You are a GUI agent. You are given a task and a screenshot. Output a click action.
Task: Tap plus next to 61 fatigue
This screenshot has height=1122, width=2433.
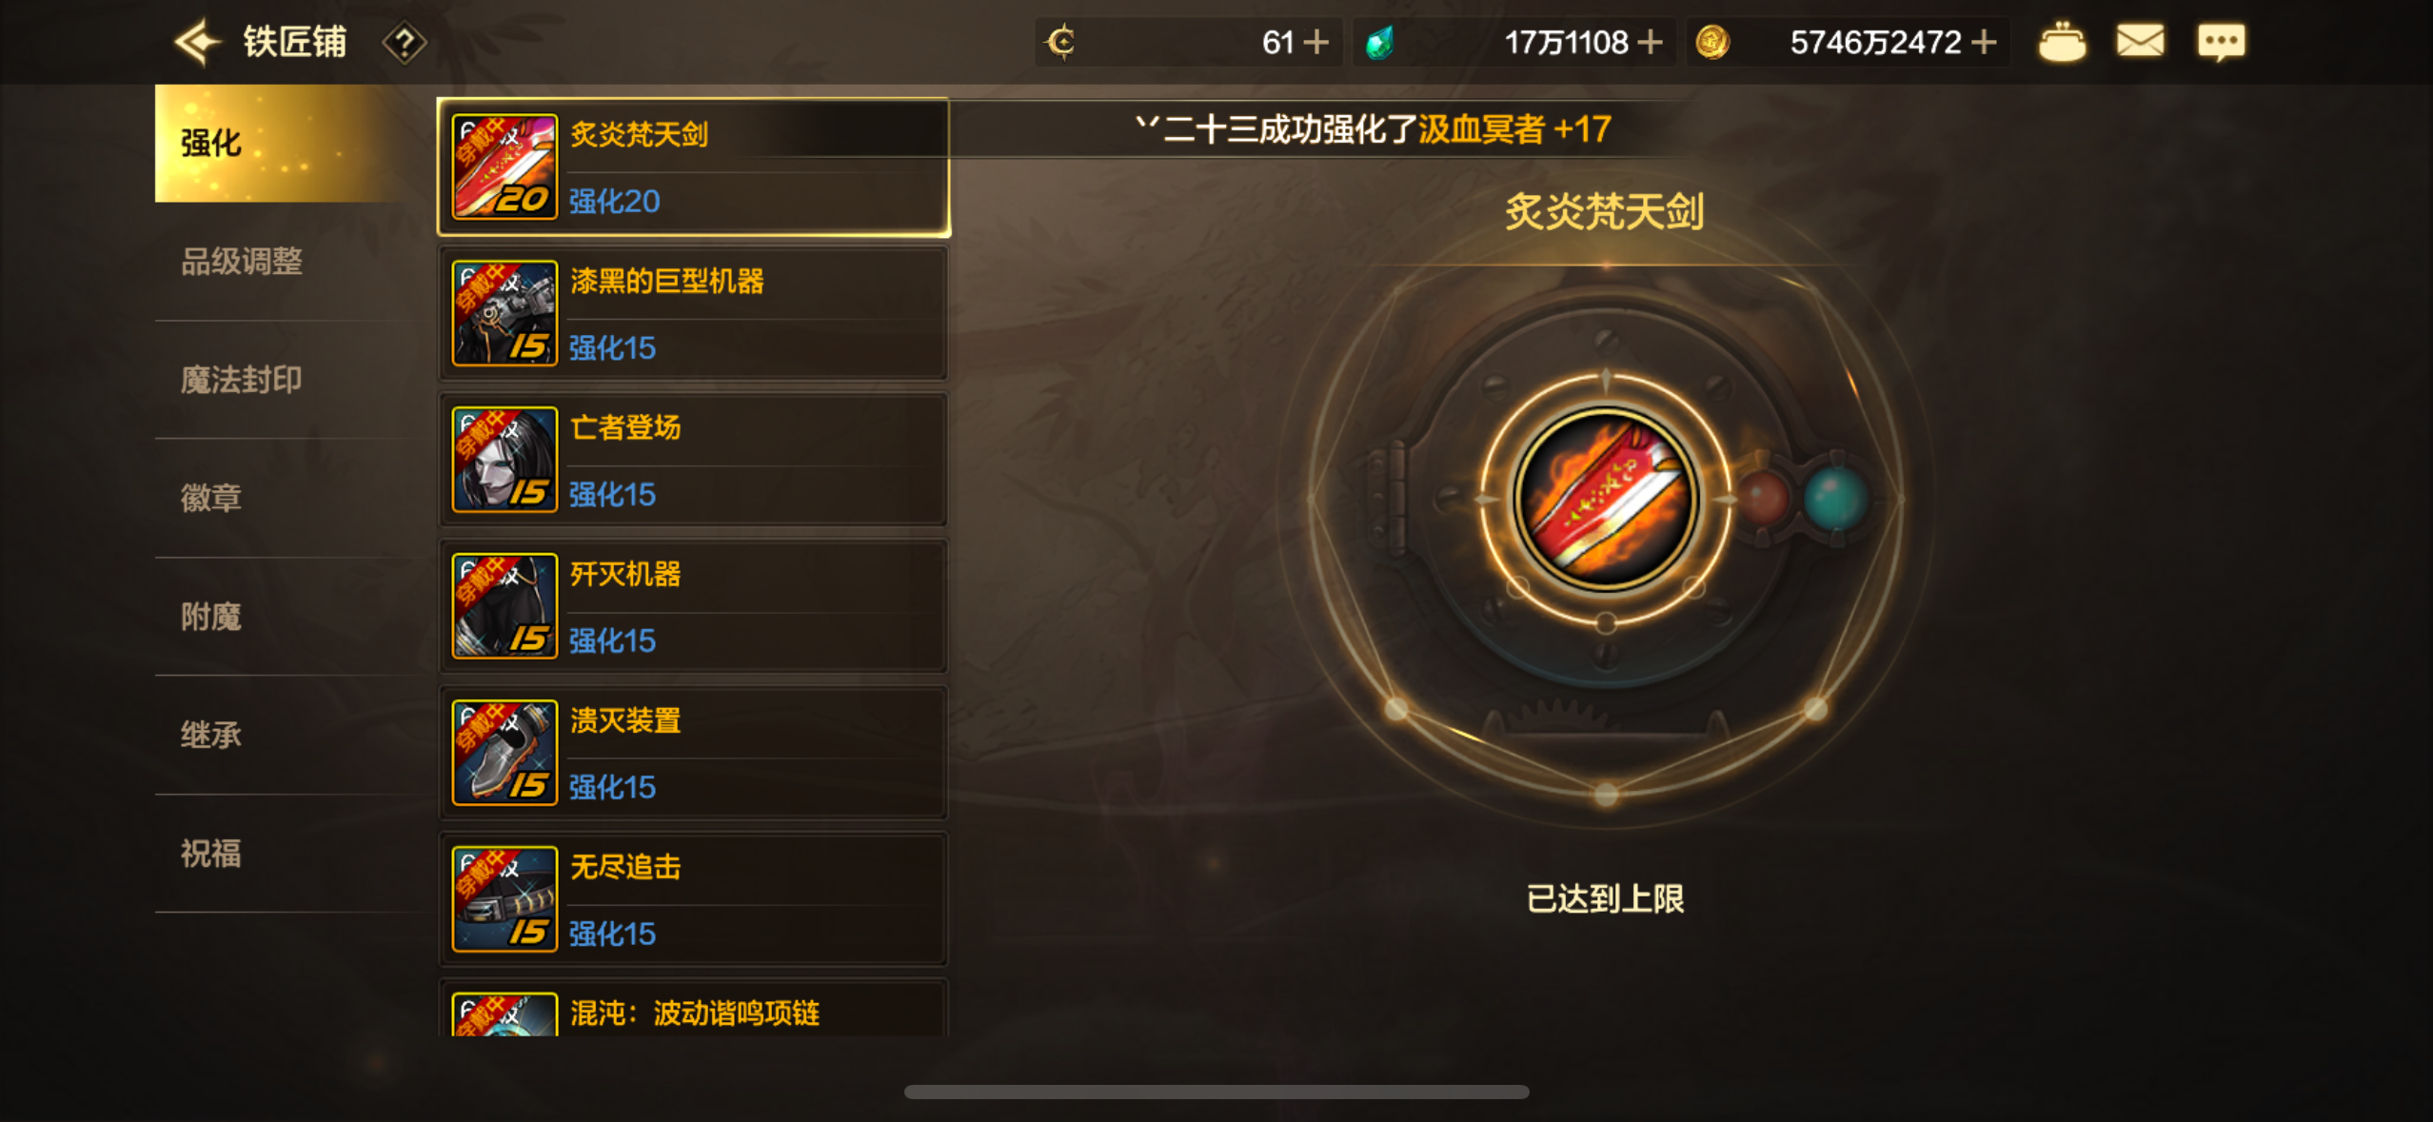[1315, 42]
